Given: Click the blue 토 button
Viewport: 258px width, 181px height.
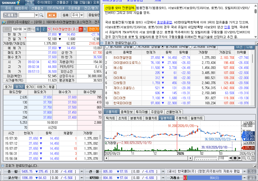Looking at the screenshot, I should (38, 29).
